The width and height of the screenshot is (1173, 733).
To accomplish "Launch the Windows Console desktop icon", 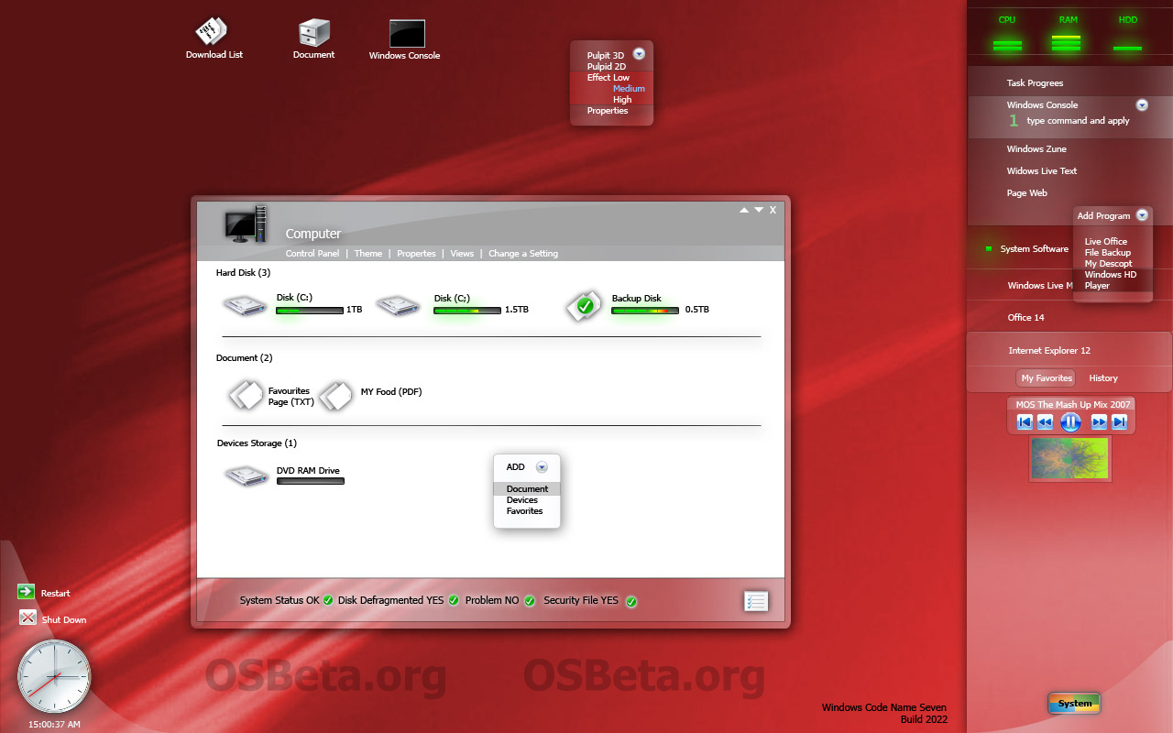I will [406, 34].
